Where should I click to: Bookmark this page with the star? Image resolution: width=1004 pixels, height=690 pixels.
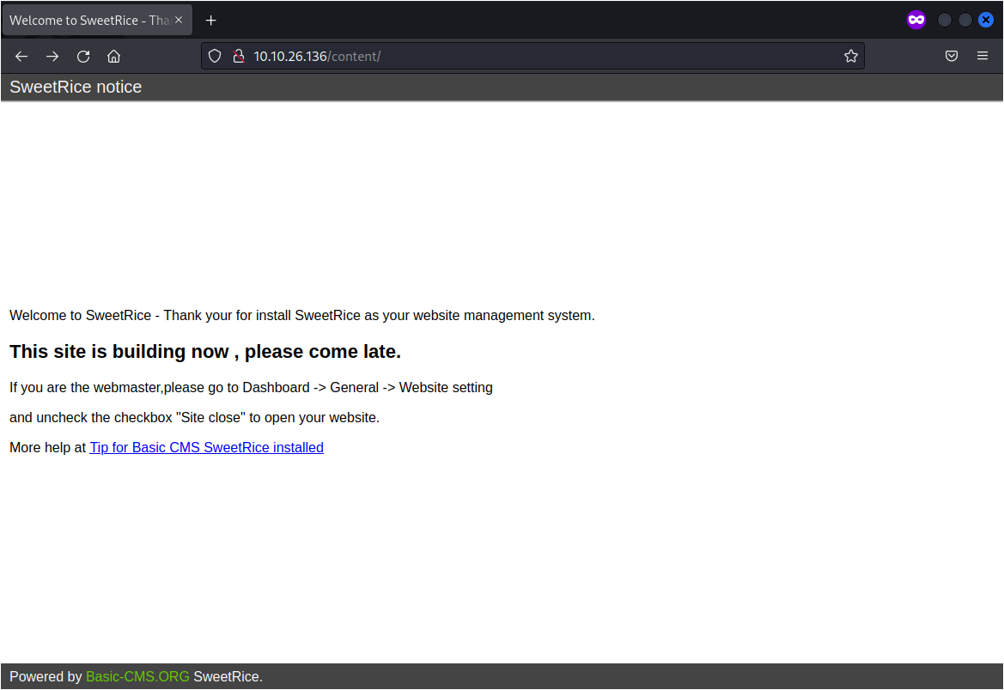(850, 56)
